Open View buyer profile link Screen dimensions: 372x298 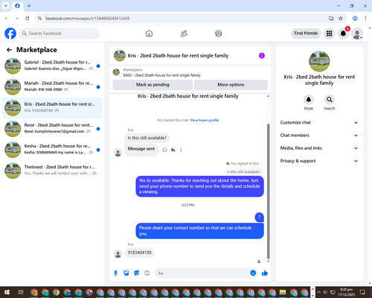pos(205,120)
